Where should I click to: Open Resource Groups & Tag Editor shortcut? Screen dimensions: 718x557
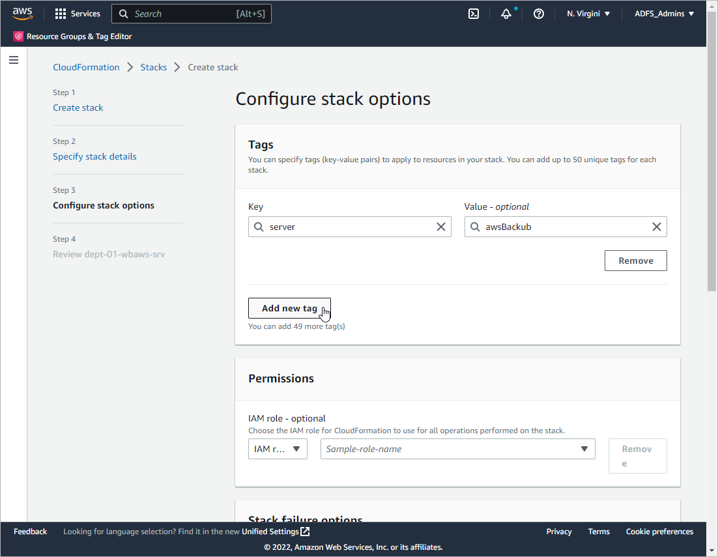pyautogui.click(x=73, y=36)
